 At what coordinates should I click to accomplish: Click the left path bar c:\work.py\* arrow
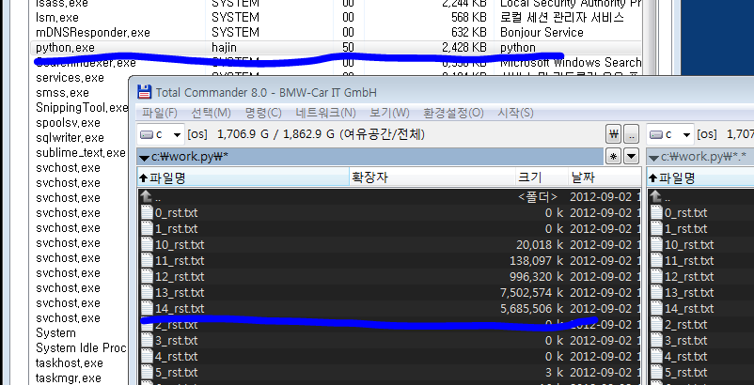[x=144, y=158]
